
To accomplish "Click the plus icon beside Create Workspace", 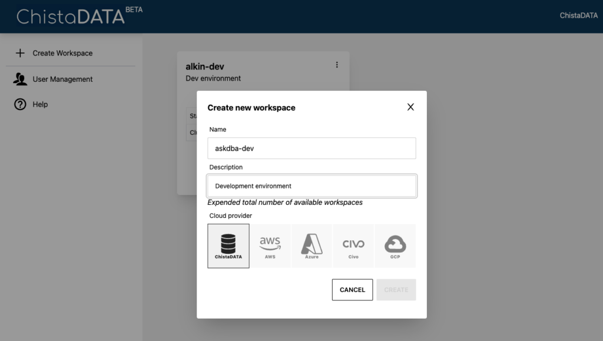I will pos(20,53).
